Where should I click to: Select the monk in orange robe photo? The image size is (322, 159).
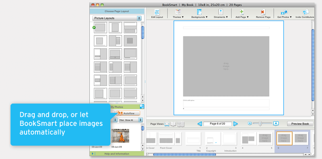[x=120, y=136]
